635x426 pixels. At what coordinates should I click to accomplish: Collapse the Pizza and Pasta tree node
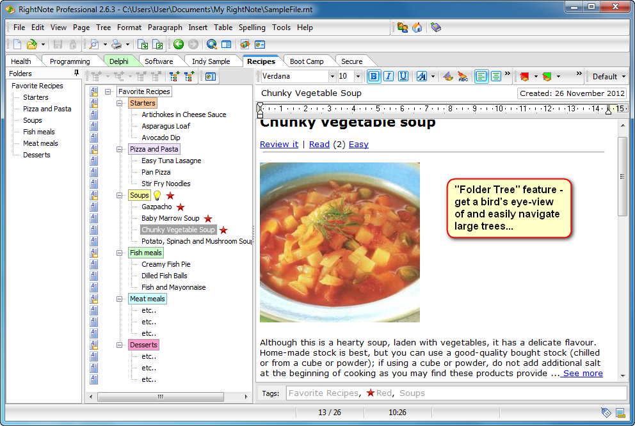[x=120, y=149]
